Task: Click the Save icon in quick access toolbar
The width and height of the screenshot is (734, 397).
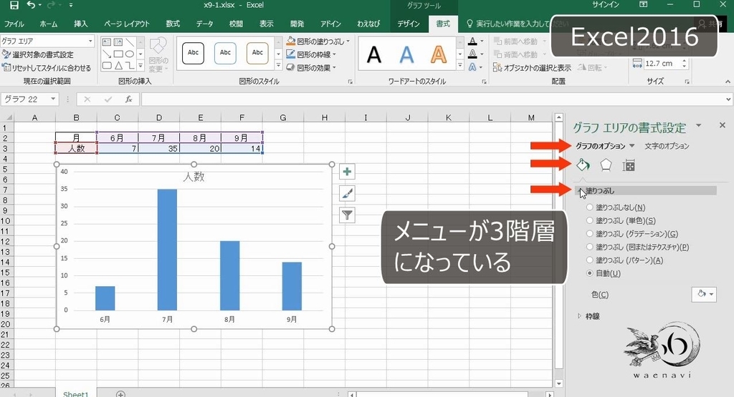Action: [14, 5]
